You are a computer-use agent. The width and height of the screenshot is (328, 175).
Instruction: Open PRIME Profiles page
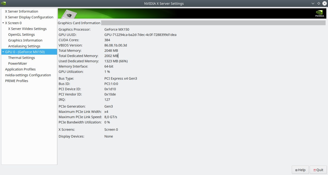(17, 81)
